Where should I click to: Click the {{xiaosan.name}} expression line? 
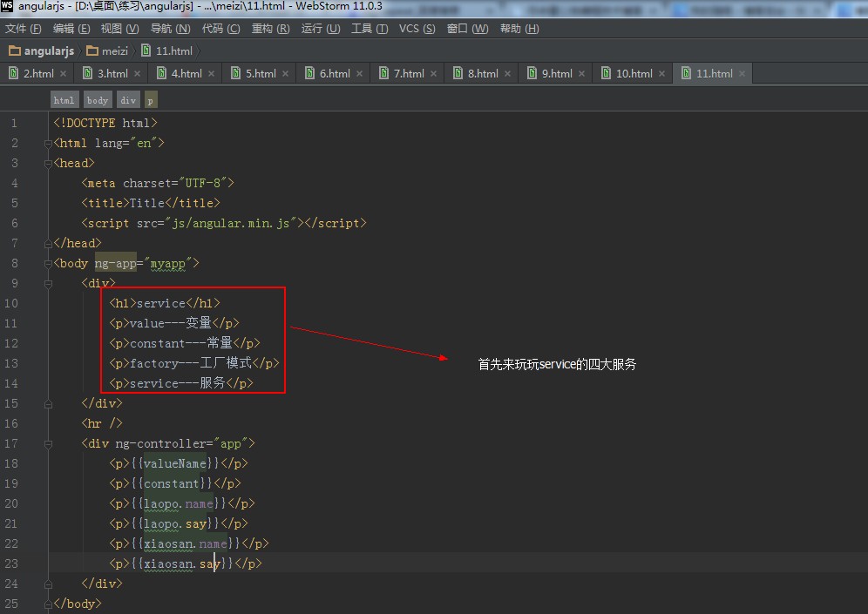tap(189, 543)
